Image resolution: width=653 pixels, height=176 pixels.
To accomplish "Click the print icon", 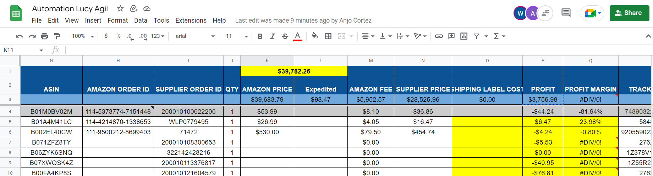I will pos(44,36).
